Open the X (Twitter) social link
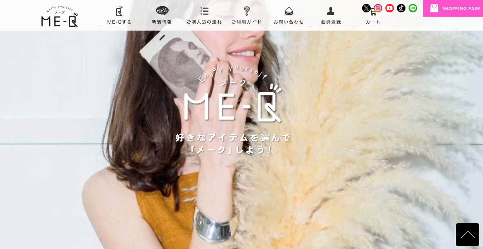The image size is (483, 249). [x=366, y=8]
